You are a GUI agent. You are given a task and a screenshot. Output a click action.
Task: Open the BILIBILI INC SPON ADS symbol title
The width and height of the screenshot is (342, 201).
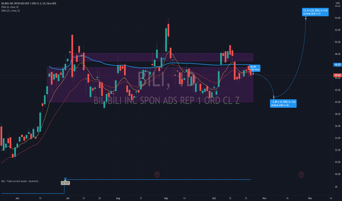coord(29,4)
